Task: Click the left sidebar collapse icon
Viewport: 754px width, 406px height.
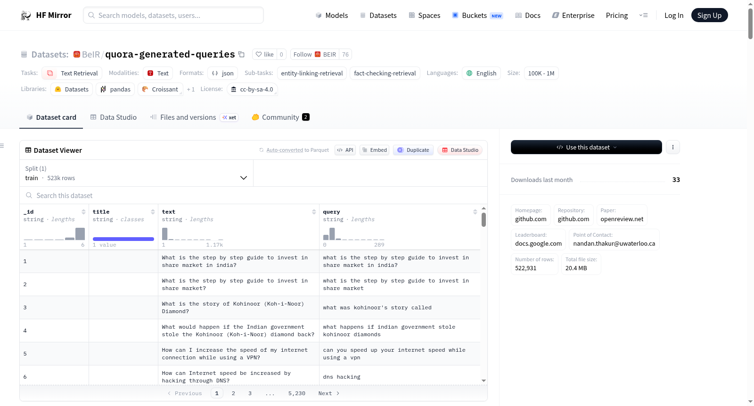Action: [x=2, y=146]
